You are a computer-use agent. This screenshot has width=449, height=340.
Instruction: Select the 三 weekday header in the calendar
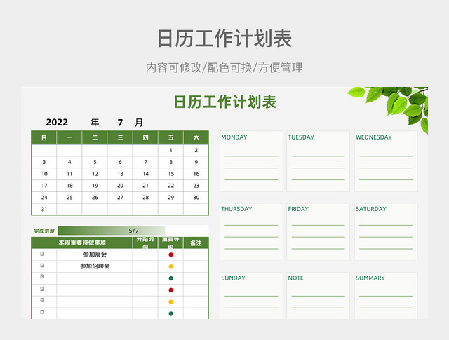(x=120, y=137)
